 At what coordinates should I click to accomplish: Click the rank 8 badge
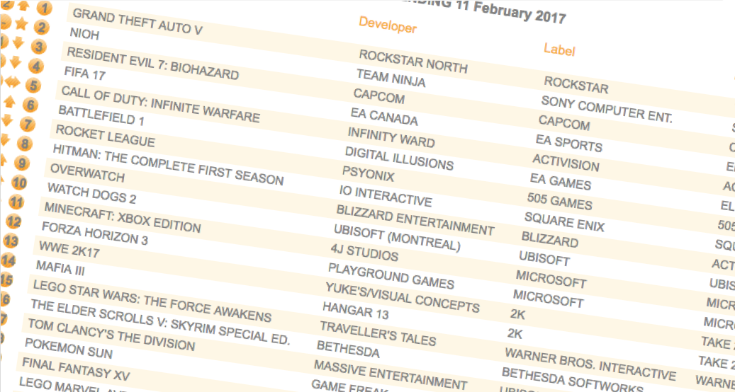click(24, 144)
